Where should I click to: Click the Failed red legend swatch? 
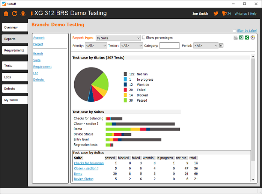pyautogui.click(x=125, y=90)
